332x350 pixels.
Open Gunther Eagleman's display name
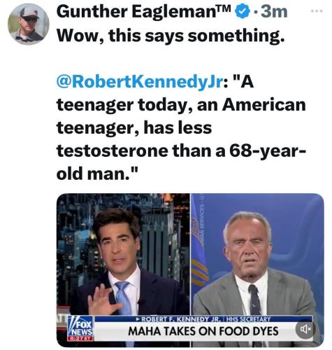139,12
